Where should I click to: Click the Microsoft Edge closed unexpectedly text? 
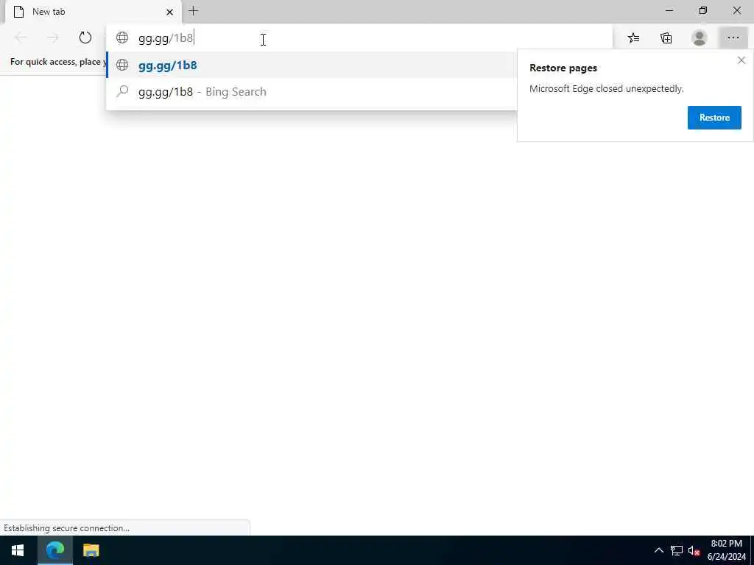point(607,88)
